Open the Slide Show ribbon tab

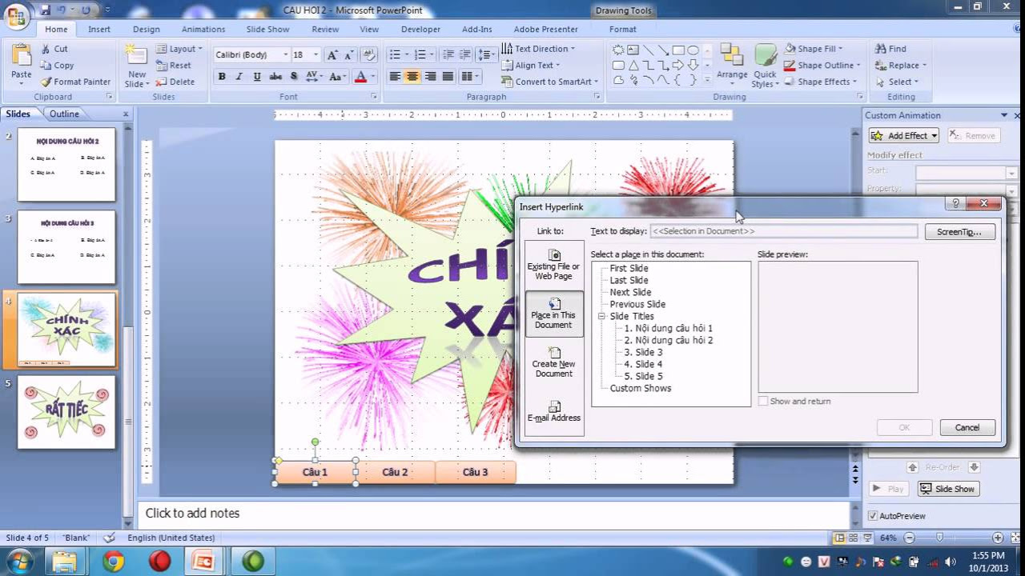click(x=267, y=29)
